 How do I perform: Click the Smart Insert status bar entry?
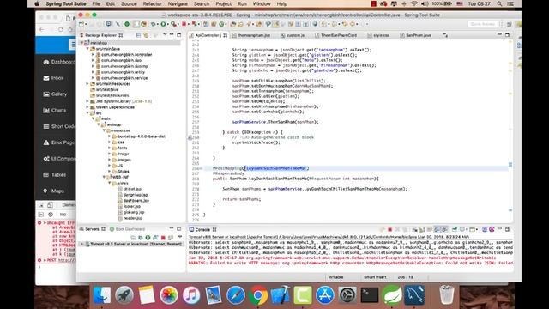pos(375,277)
